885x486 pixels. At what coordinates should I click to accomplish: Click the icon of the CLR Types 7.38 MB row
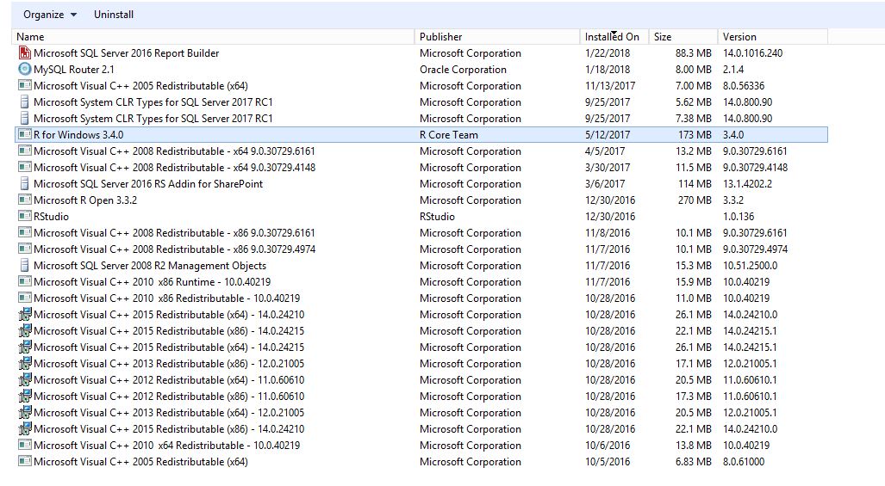24,118
